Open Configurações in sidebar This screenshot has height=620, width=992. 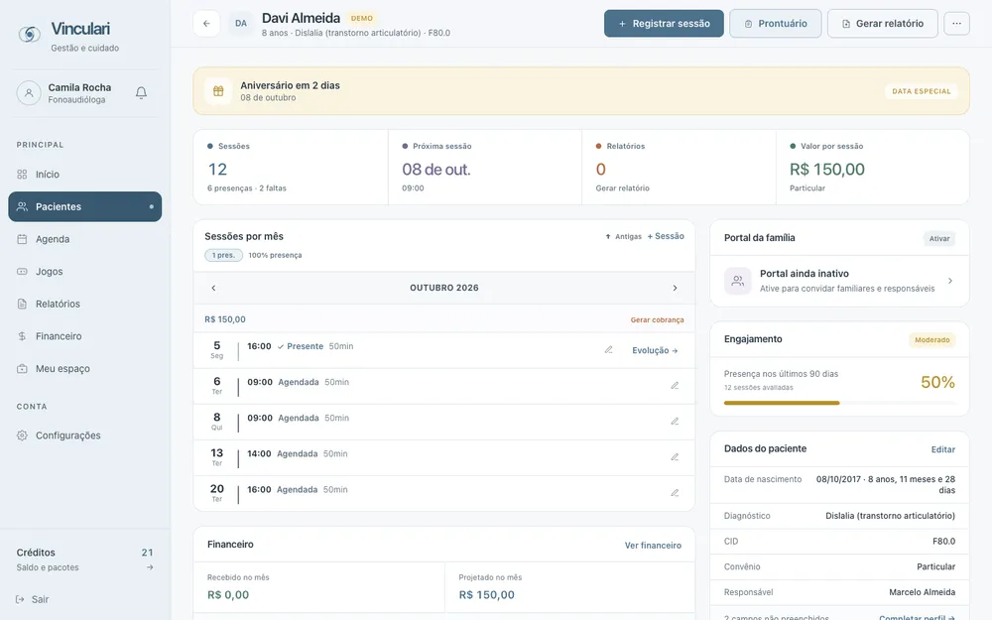(x=84, y=435)
